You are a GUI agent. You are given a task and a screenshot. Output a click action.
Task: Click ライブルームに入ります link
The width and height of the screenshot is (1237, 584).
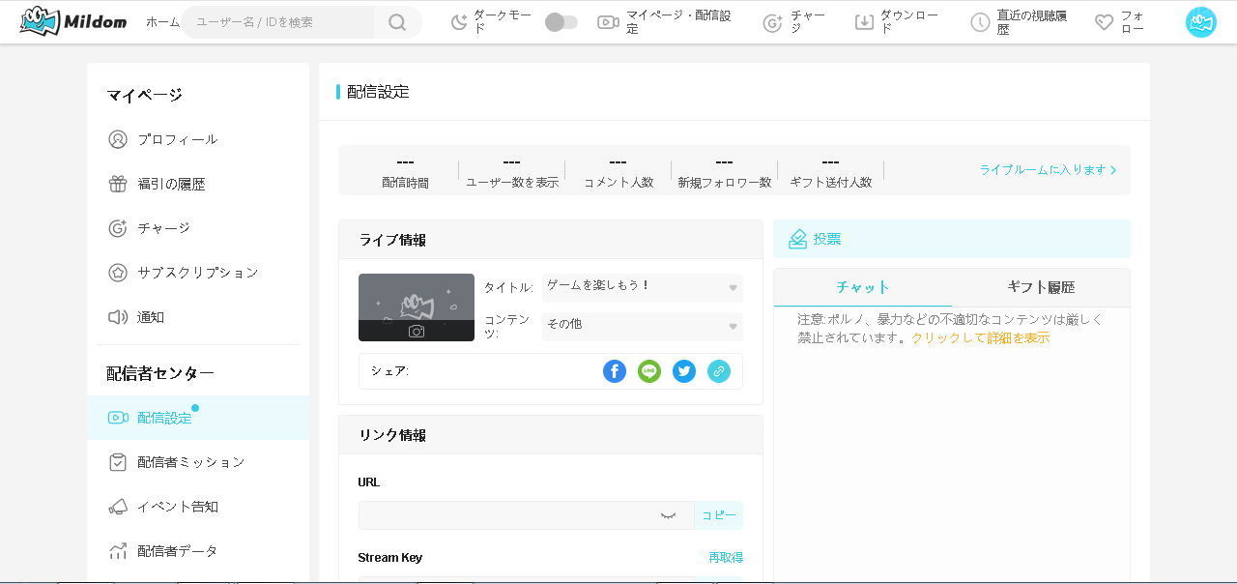pos(1048,170)
